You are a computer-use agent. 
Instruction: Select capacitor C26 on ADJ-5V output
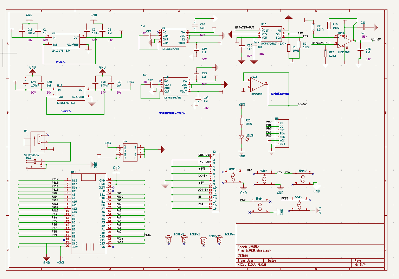(360, 49)
